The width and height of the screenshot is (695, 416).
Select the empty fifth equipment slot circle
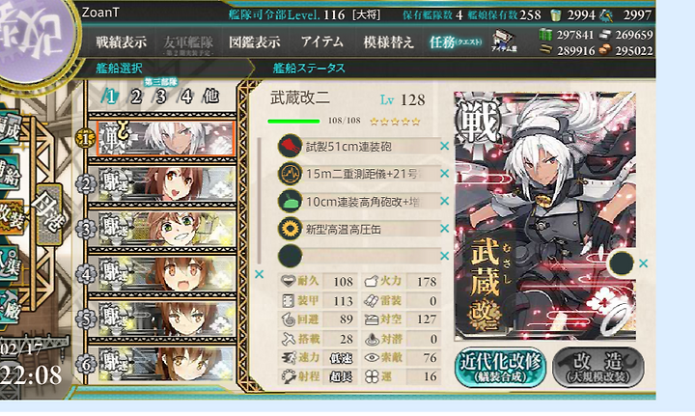pos(291,256)
